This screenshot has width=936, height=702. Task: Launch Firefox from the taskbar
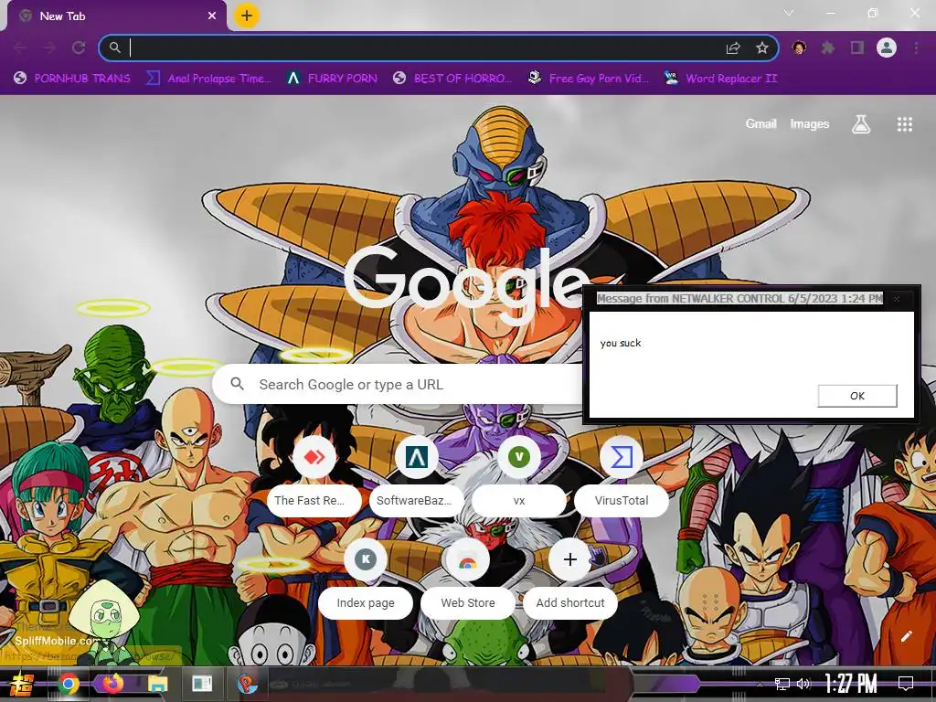point(112,684)
